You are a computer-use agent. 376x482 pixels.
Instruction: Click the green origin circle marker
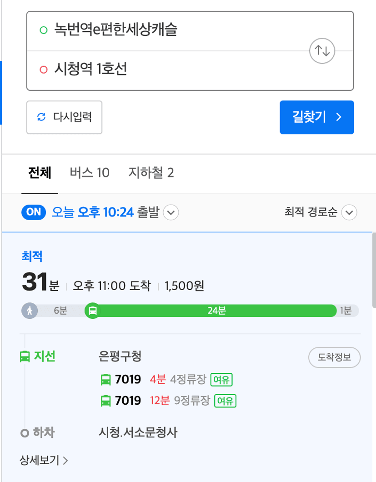pos(44,30)
